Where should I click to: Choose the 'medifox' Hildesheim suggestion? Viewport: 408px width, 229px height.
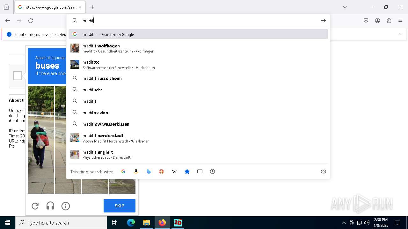tap(198, 65)
